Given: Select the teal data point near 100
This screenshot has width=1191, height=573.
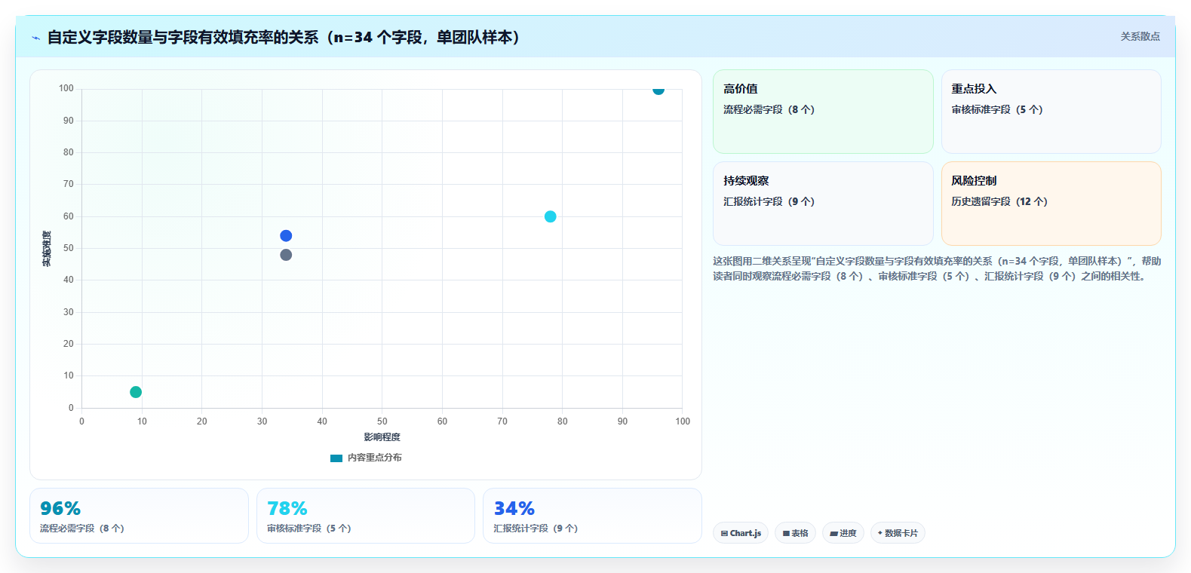Looking at the screenshot, I should 658,90.
